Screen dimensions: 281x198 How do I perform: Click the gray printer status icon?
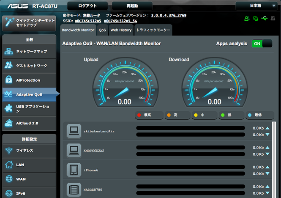point(273,18)
